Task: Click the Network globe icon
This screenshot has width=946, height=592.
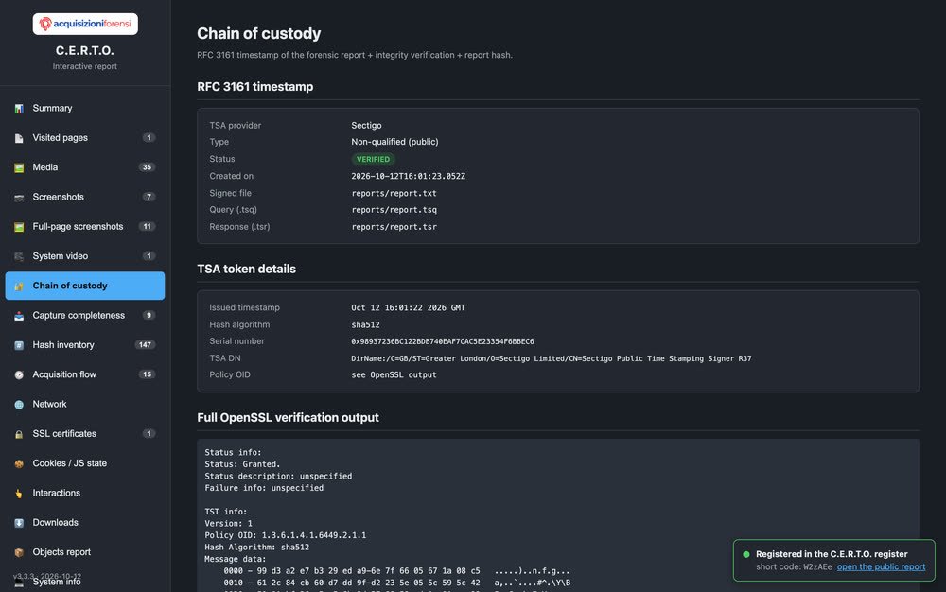Action: click(x=19, y=404)
